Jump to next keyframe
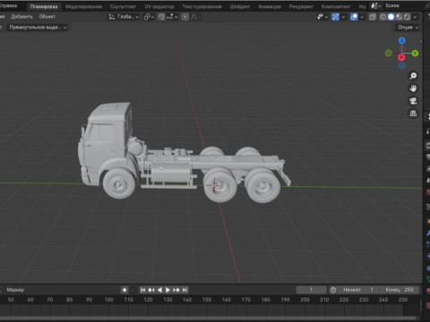 tap(176, 290)
